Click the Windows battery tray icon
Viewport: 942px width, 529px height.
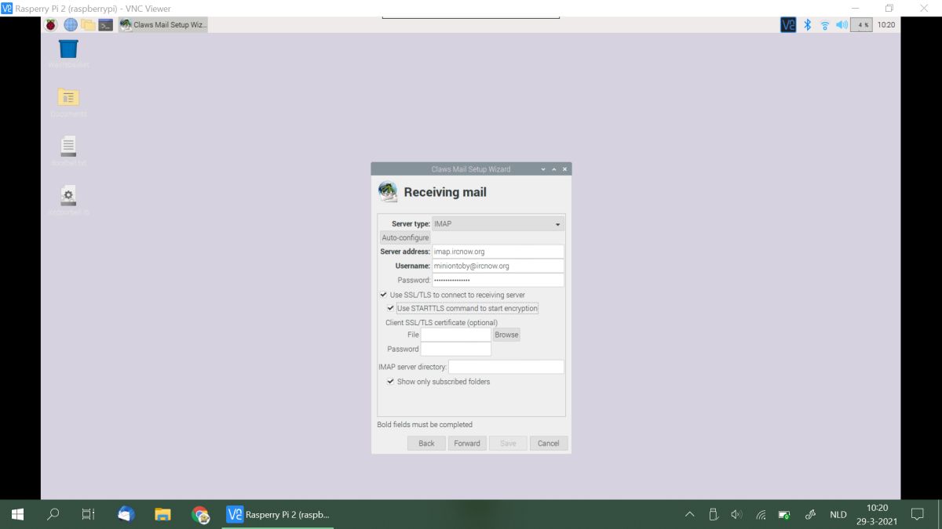[x=784, y=515]
